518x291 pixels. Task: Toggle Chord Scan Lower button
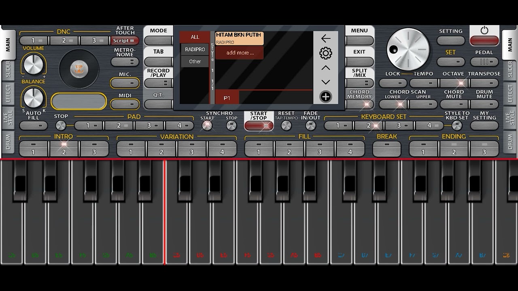pyautogui.click(x=393, y=104)
